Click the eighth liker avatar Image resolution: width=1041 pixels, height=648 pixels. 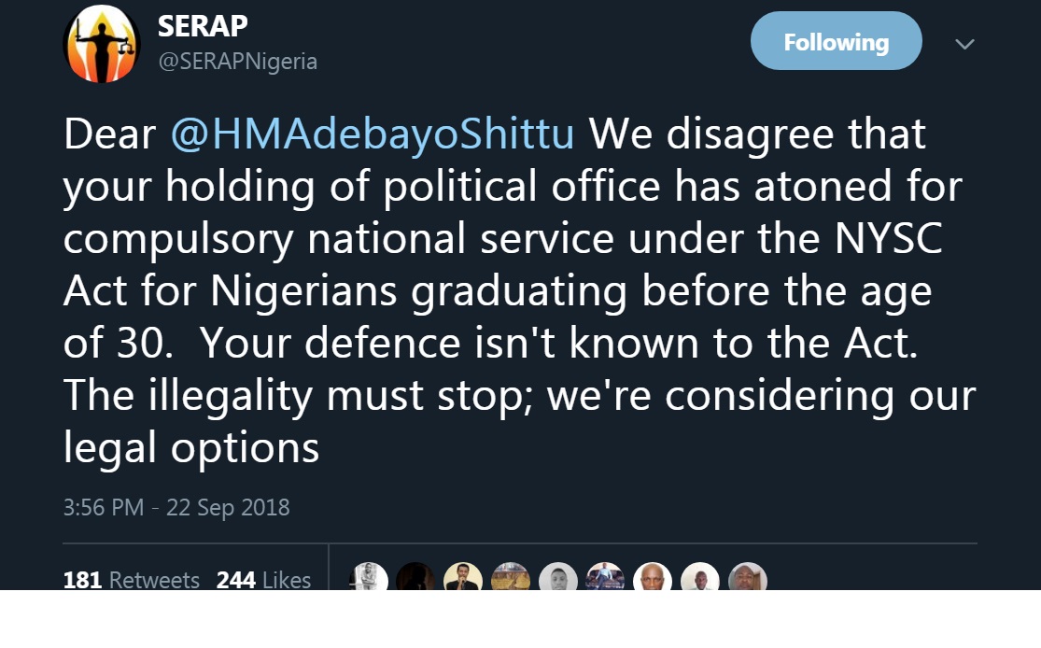point(700,577)
